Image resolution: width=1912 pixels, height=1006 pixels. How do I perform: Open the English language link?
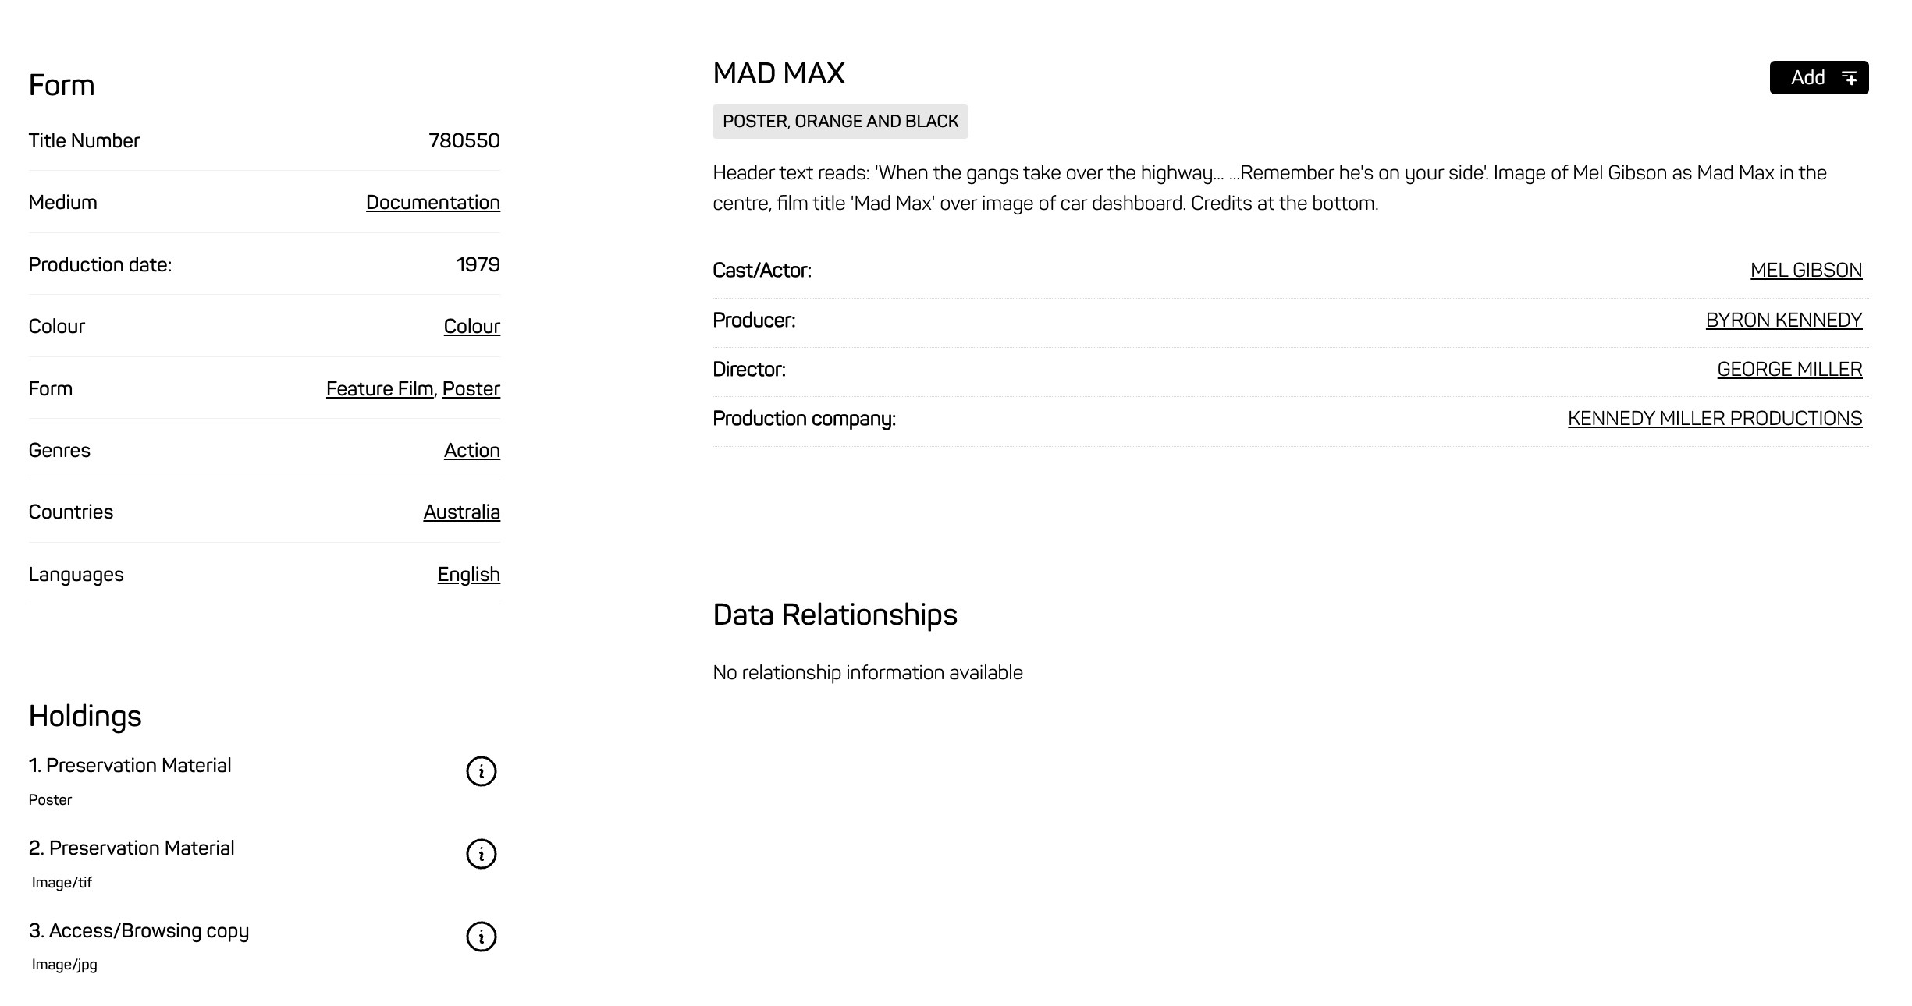click(468, 575)
